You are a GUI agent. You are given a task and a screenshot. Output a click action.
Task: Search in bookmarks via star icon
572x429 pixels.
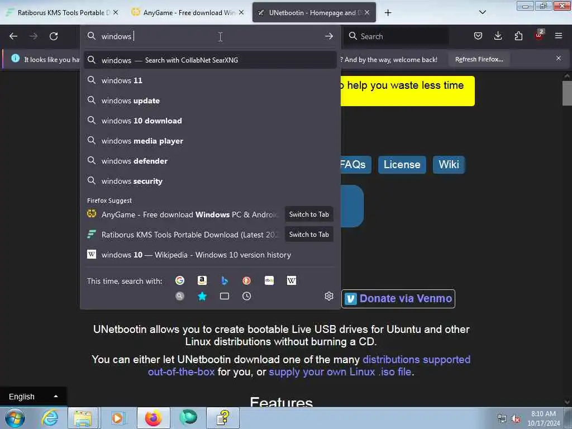pos(202,296)
